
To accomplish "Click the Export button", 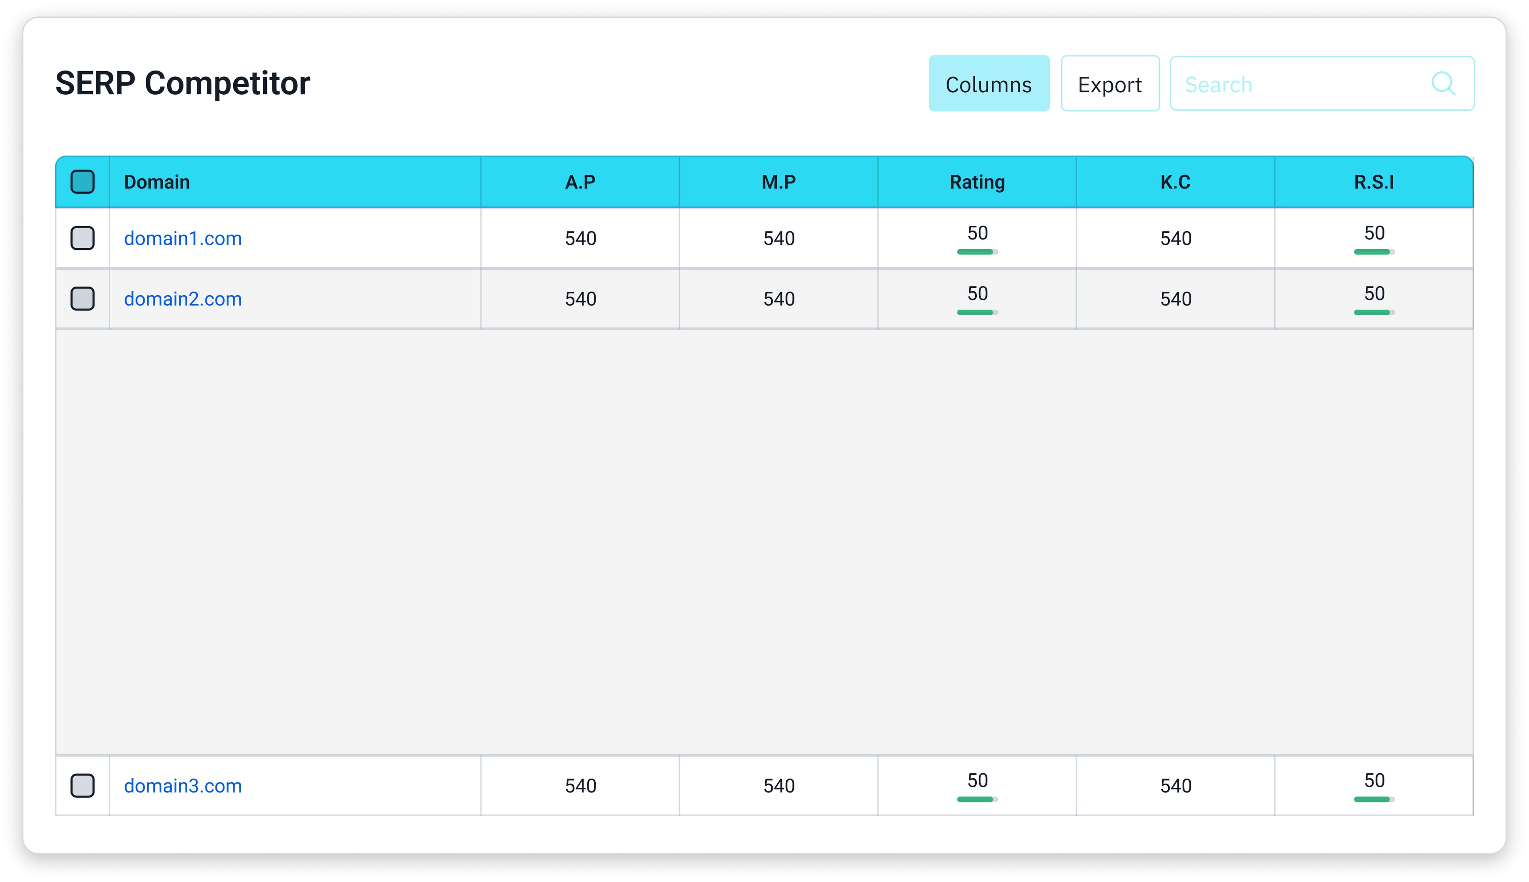I will 1110,84.
